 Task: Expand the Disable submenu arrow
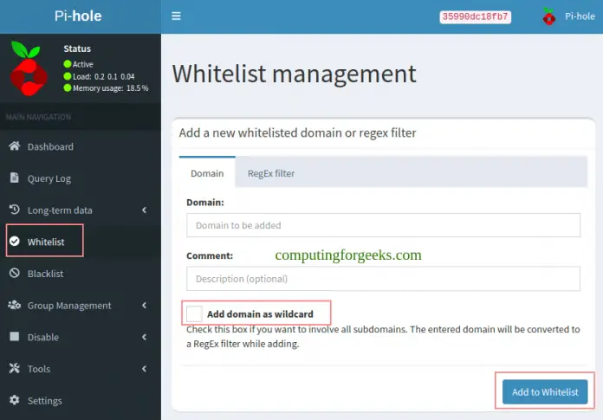click(x=144, y=337)
